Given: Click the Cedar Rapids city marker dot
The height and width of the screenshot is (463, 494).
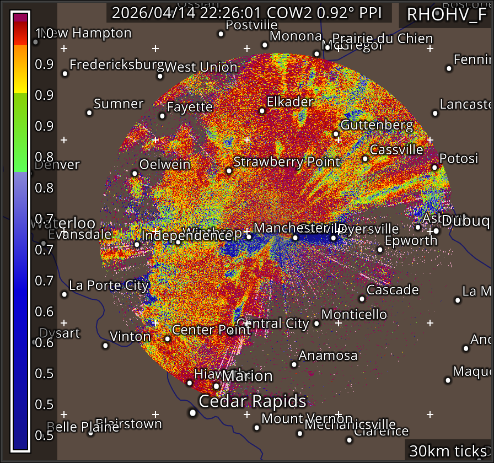Looking at the screenshot, I should (192, 412).
